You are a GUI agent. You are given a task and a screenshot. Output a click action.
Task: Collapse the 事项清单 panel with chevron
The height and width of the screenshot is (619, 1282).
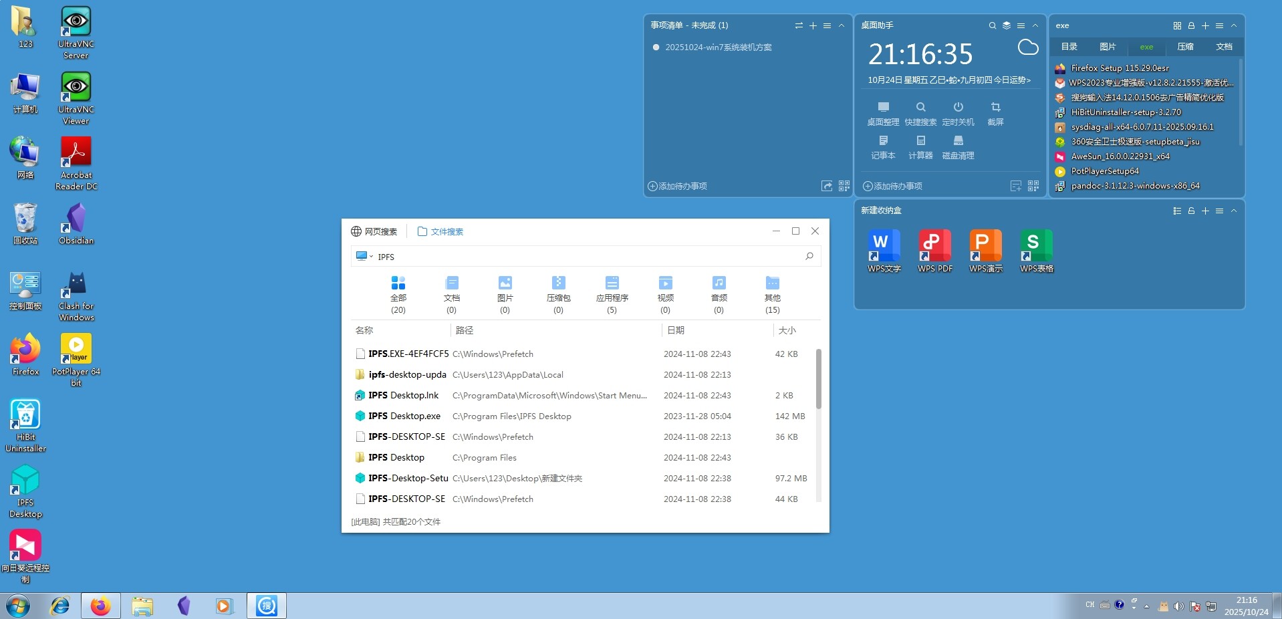point(842,25)
